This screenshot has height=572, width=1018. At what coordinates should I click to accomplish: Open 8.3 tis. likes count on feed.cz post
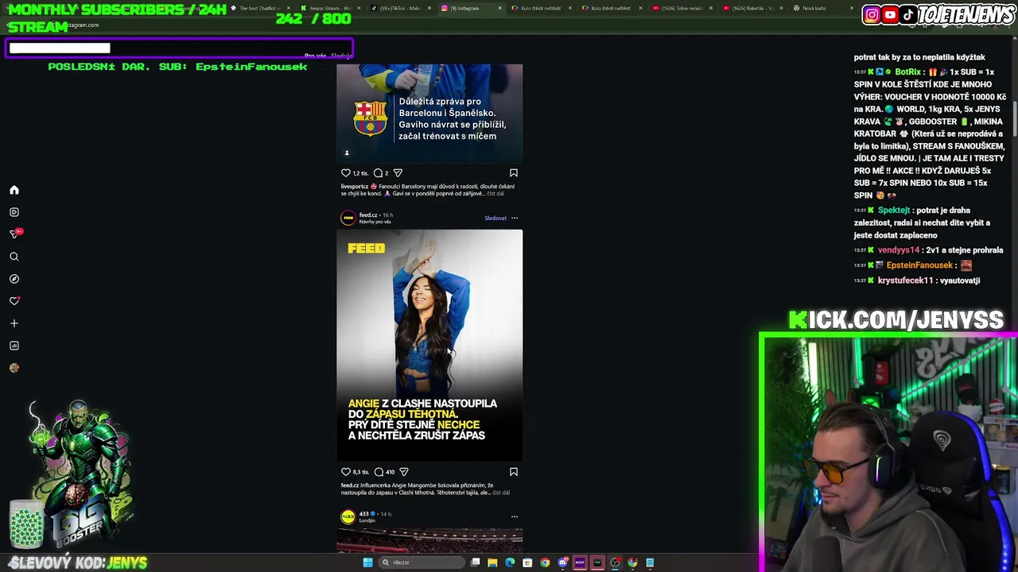click(x=361, y=472)
